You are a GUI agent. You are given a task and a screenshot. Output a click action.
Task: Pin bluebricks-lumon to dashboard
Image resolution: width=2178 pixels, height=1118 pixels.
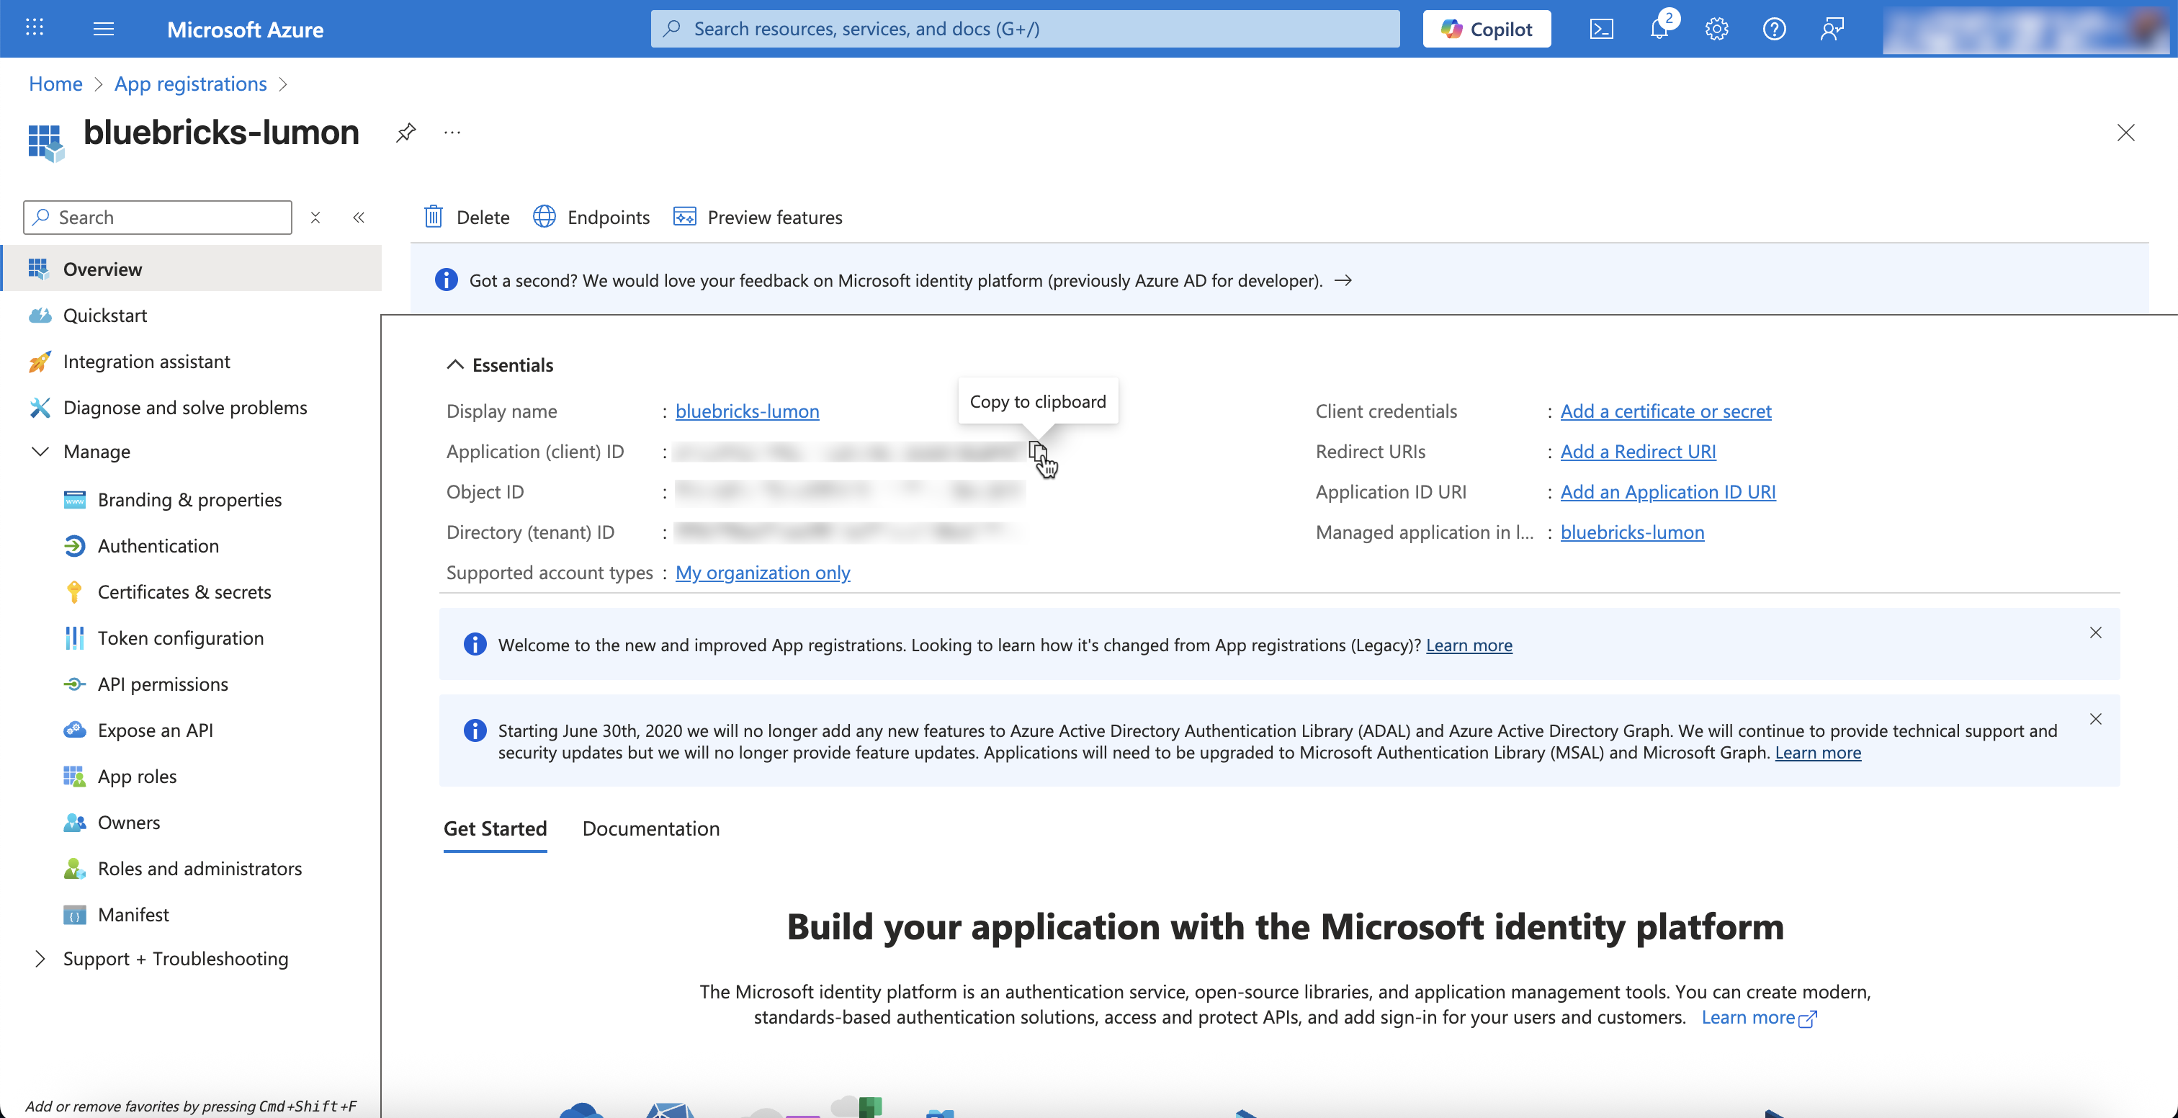coord(405,133)
